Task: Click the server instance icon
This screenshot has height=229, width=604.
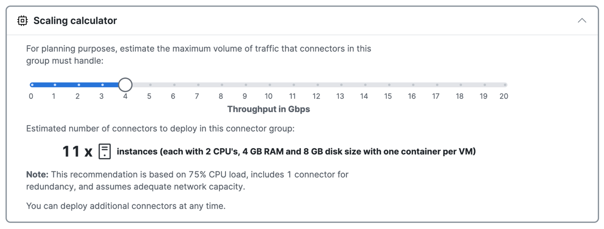Action: click(105, 151)
